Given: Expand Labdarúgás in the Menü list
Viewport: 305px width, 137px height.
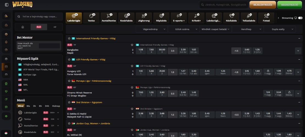Looking at the screenshot, I should point(58,113).
